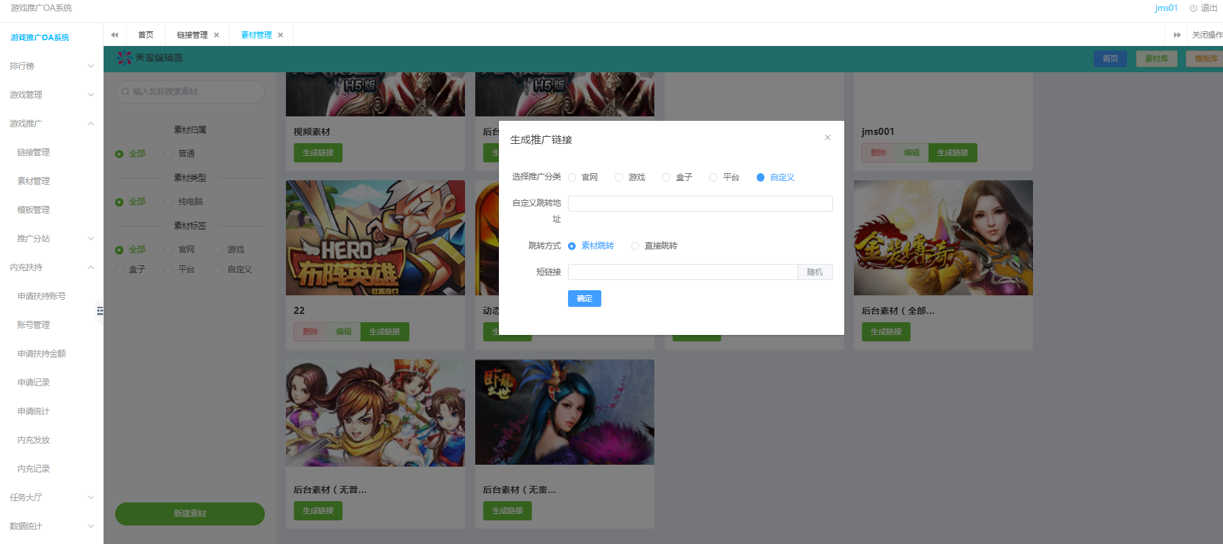
Task: Click 随机 to generate random short link
Action: point(814,272)
